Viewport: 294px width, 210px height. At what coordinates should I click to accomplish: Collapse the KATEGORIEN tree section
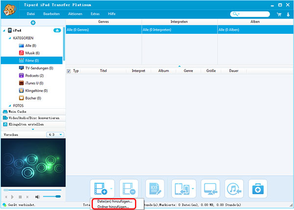click(x=10, y=38)
